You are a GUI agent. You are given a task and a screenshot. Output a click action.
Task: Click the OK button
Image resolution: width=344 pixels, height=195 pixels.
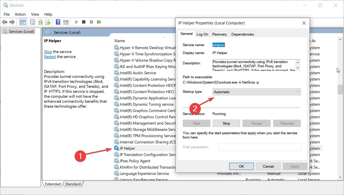(241, 166)
